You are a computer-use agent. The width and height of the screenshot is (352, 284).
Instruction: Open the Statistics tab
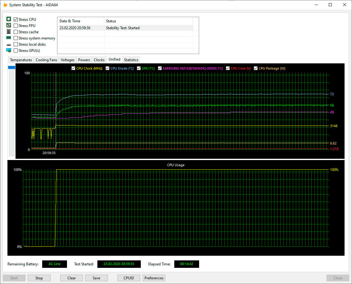131,60
